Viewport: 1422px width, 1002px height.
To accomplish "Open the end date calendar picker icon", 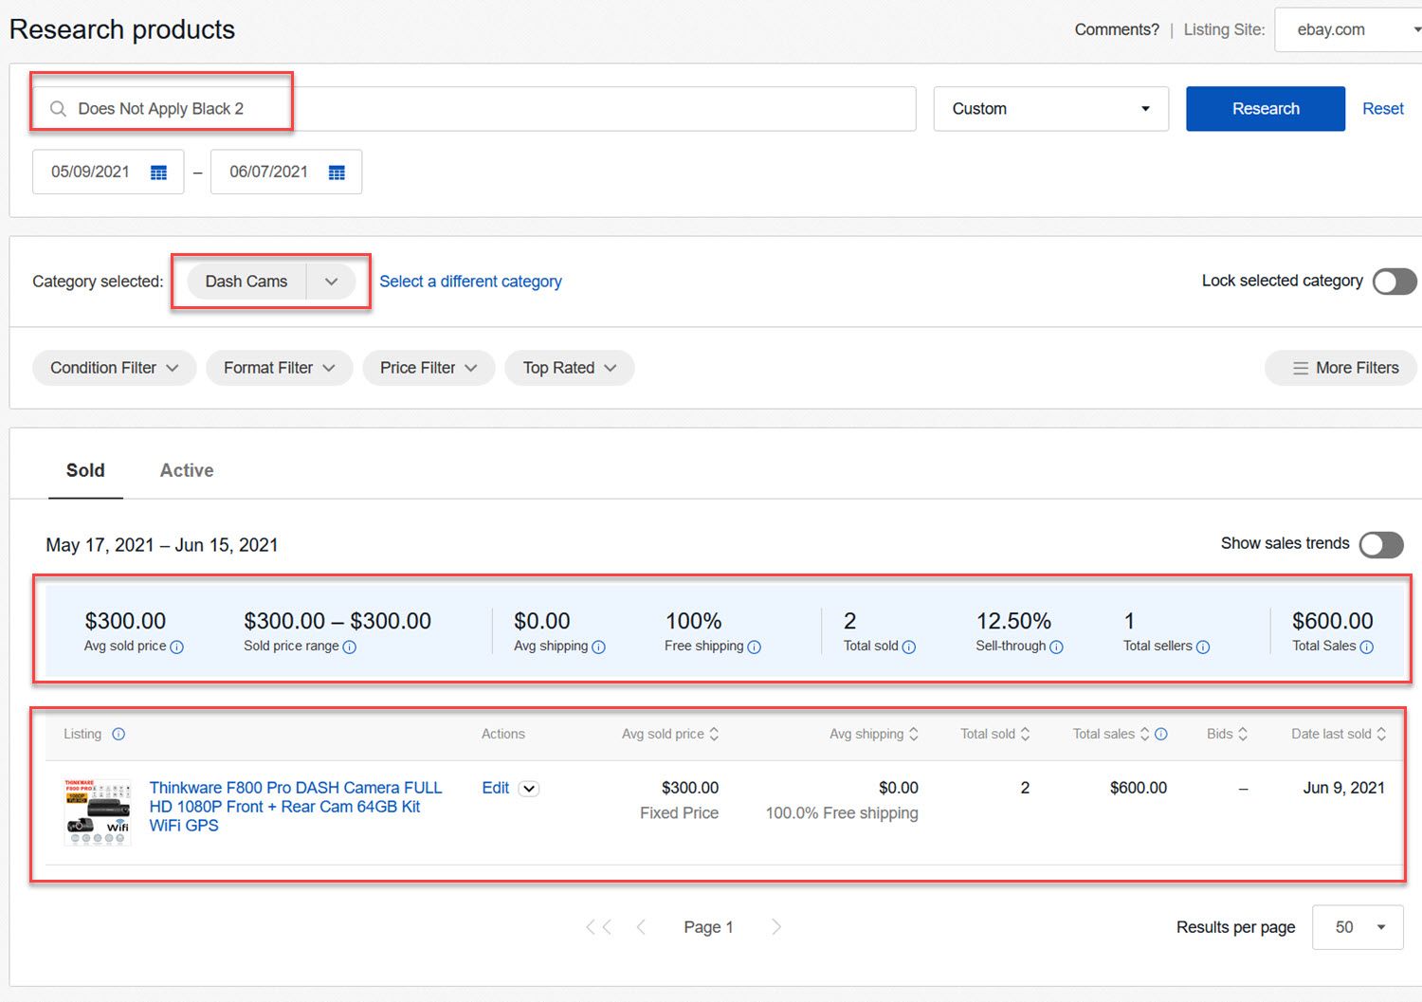I will pyautogui.click(x=337, y=173).
